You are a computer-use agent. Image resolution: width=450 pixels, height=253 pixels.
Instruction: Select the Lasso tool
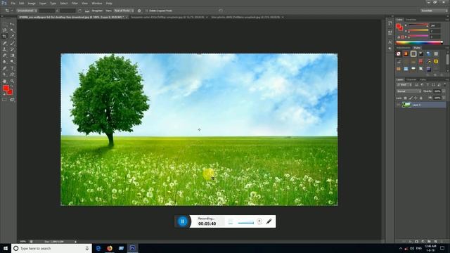4,30
